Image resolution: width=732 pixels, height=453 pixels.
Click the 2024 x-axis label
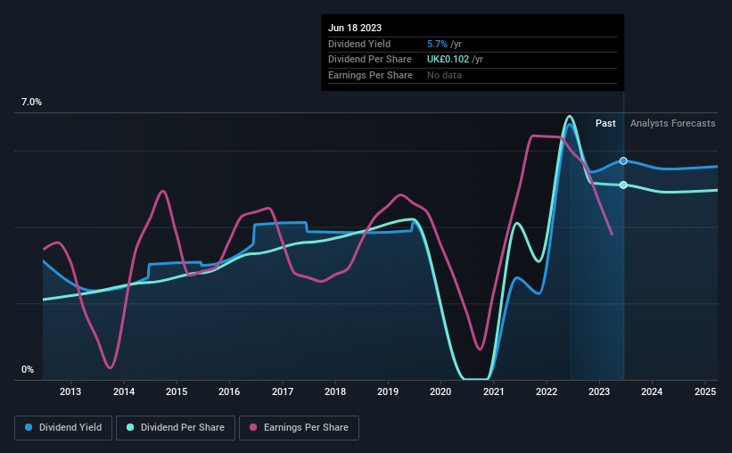652,391
